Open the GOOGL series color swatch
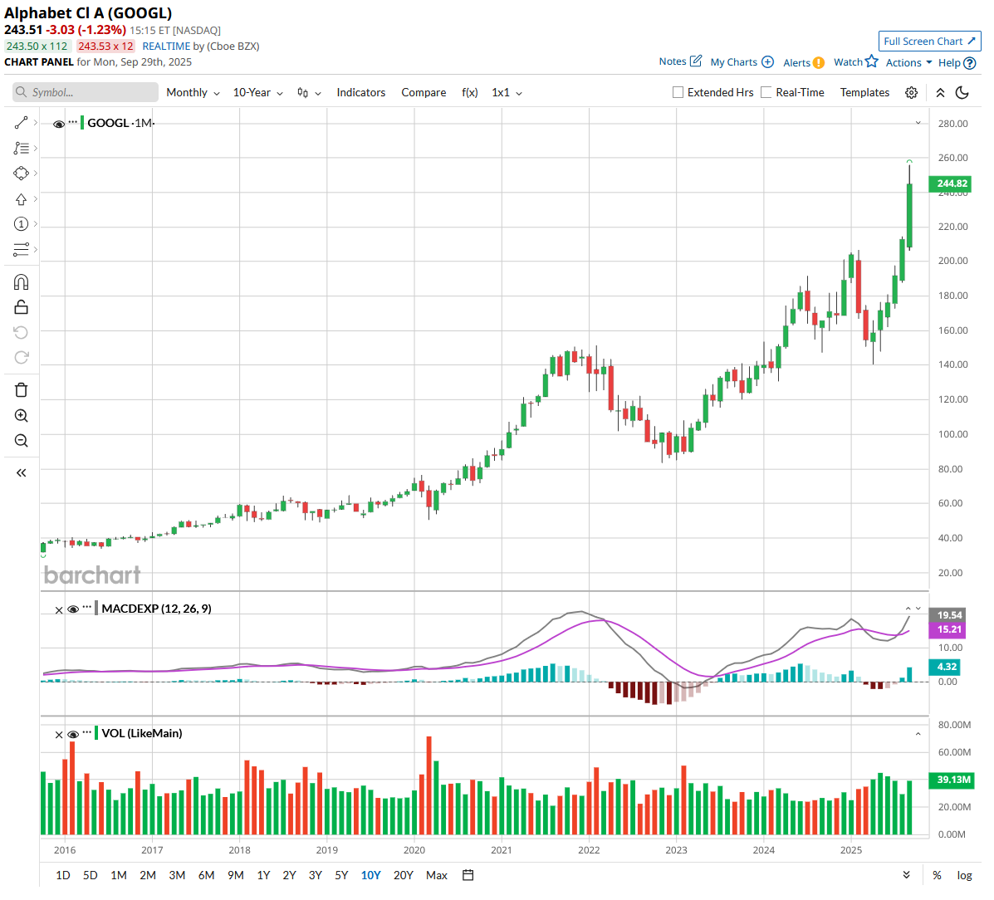 coord(82,122)
